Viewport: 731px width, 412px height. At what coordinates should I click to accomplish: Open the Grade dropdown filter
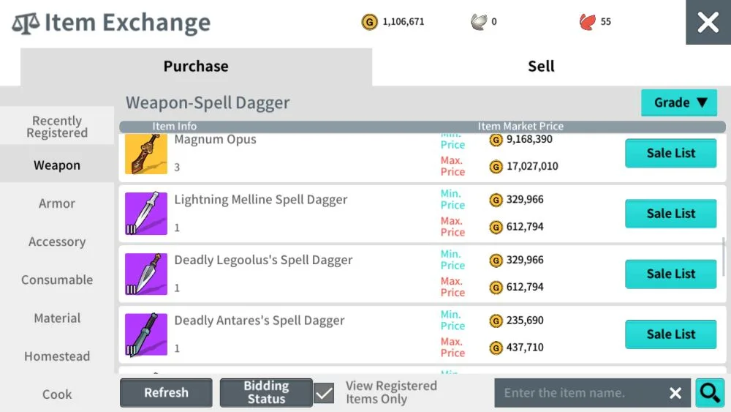(679, 102)
